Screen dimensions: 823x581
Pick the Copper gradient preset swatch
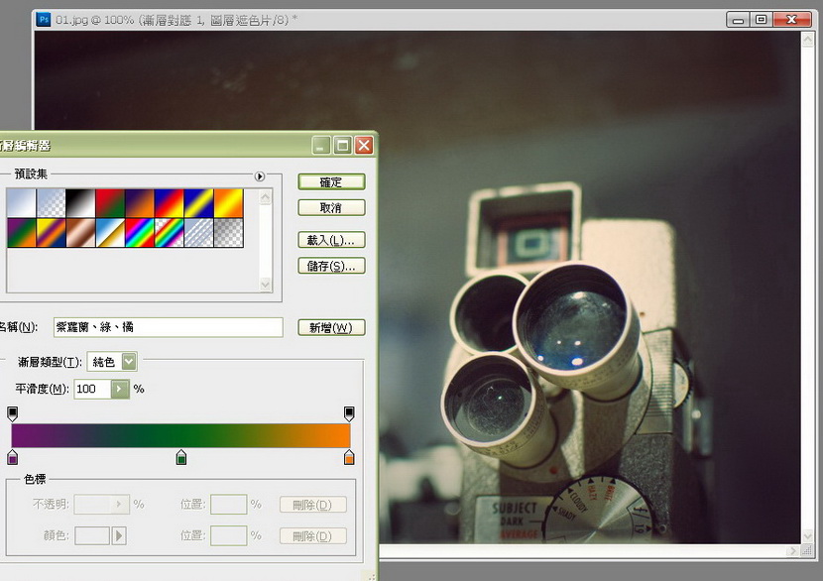(79, 232)
